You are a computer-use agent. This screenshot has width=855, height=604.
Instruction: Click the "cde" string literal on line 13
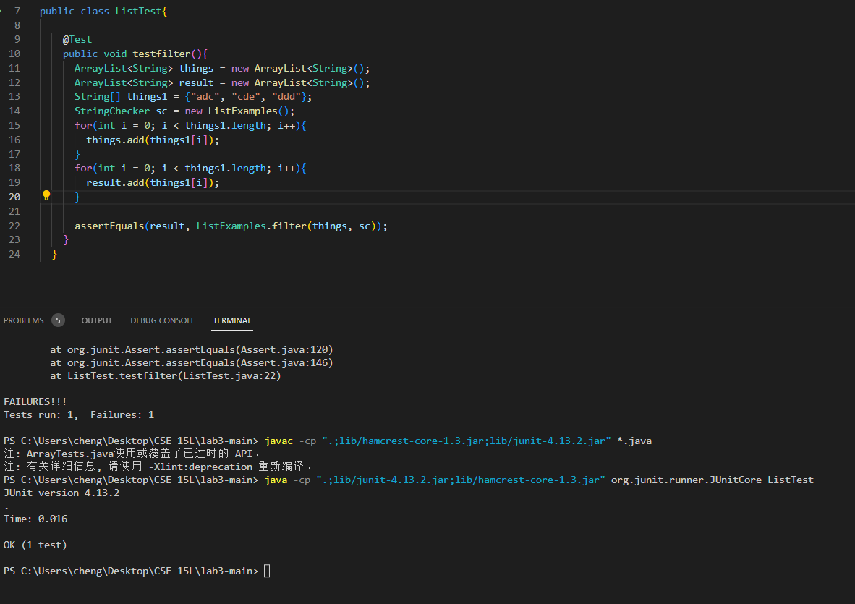coord(246,96)
